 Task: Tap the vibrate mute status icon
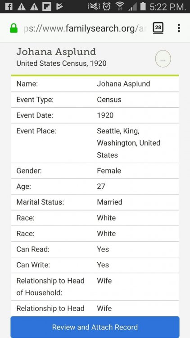tap(94, 7)
